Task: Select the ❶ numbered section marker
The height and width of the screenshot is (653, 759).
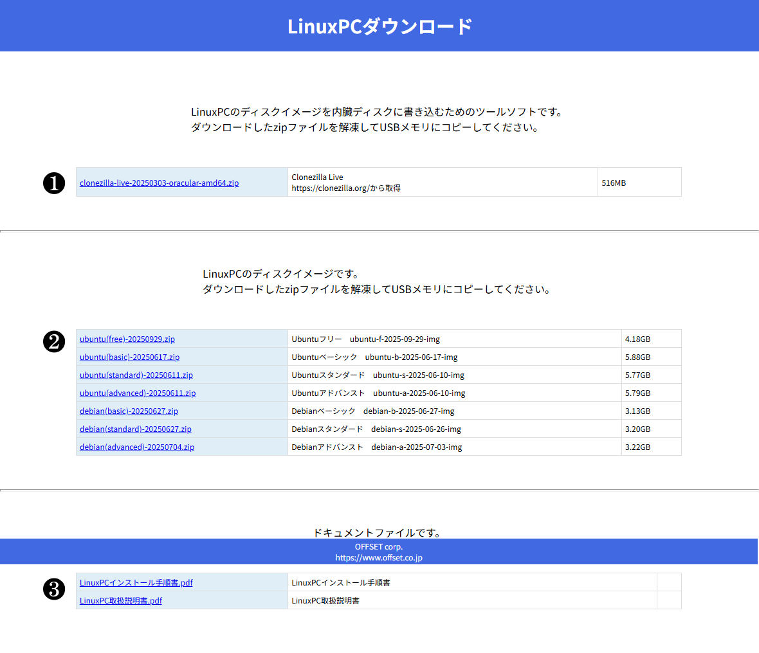Action: point(54,183)
